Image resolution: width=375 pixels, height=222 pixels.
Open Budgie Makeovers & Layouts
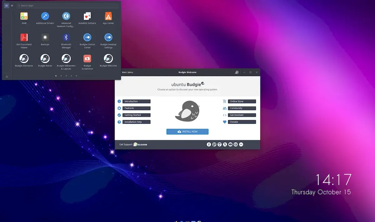[x=66, y=62]
